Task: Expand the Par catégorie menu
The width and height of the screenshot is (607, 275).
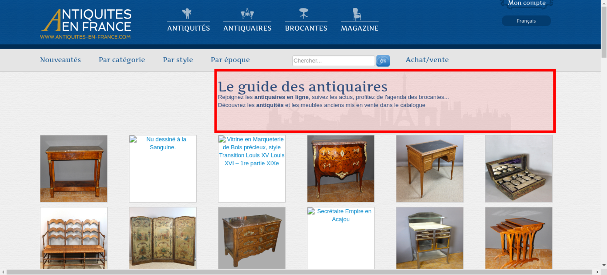Action: [122, 60]
